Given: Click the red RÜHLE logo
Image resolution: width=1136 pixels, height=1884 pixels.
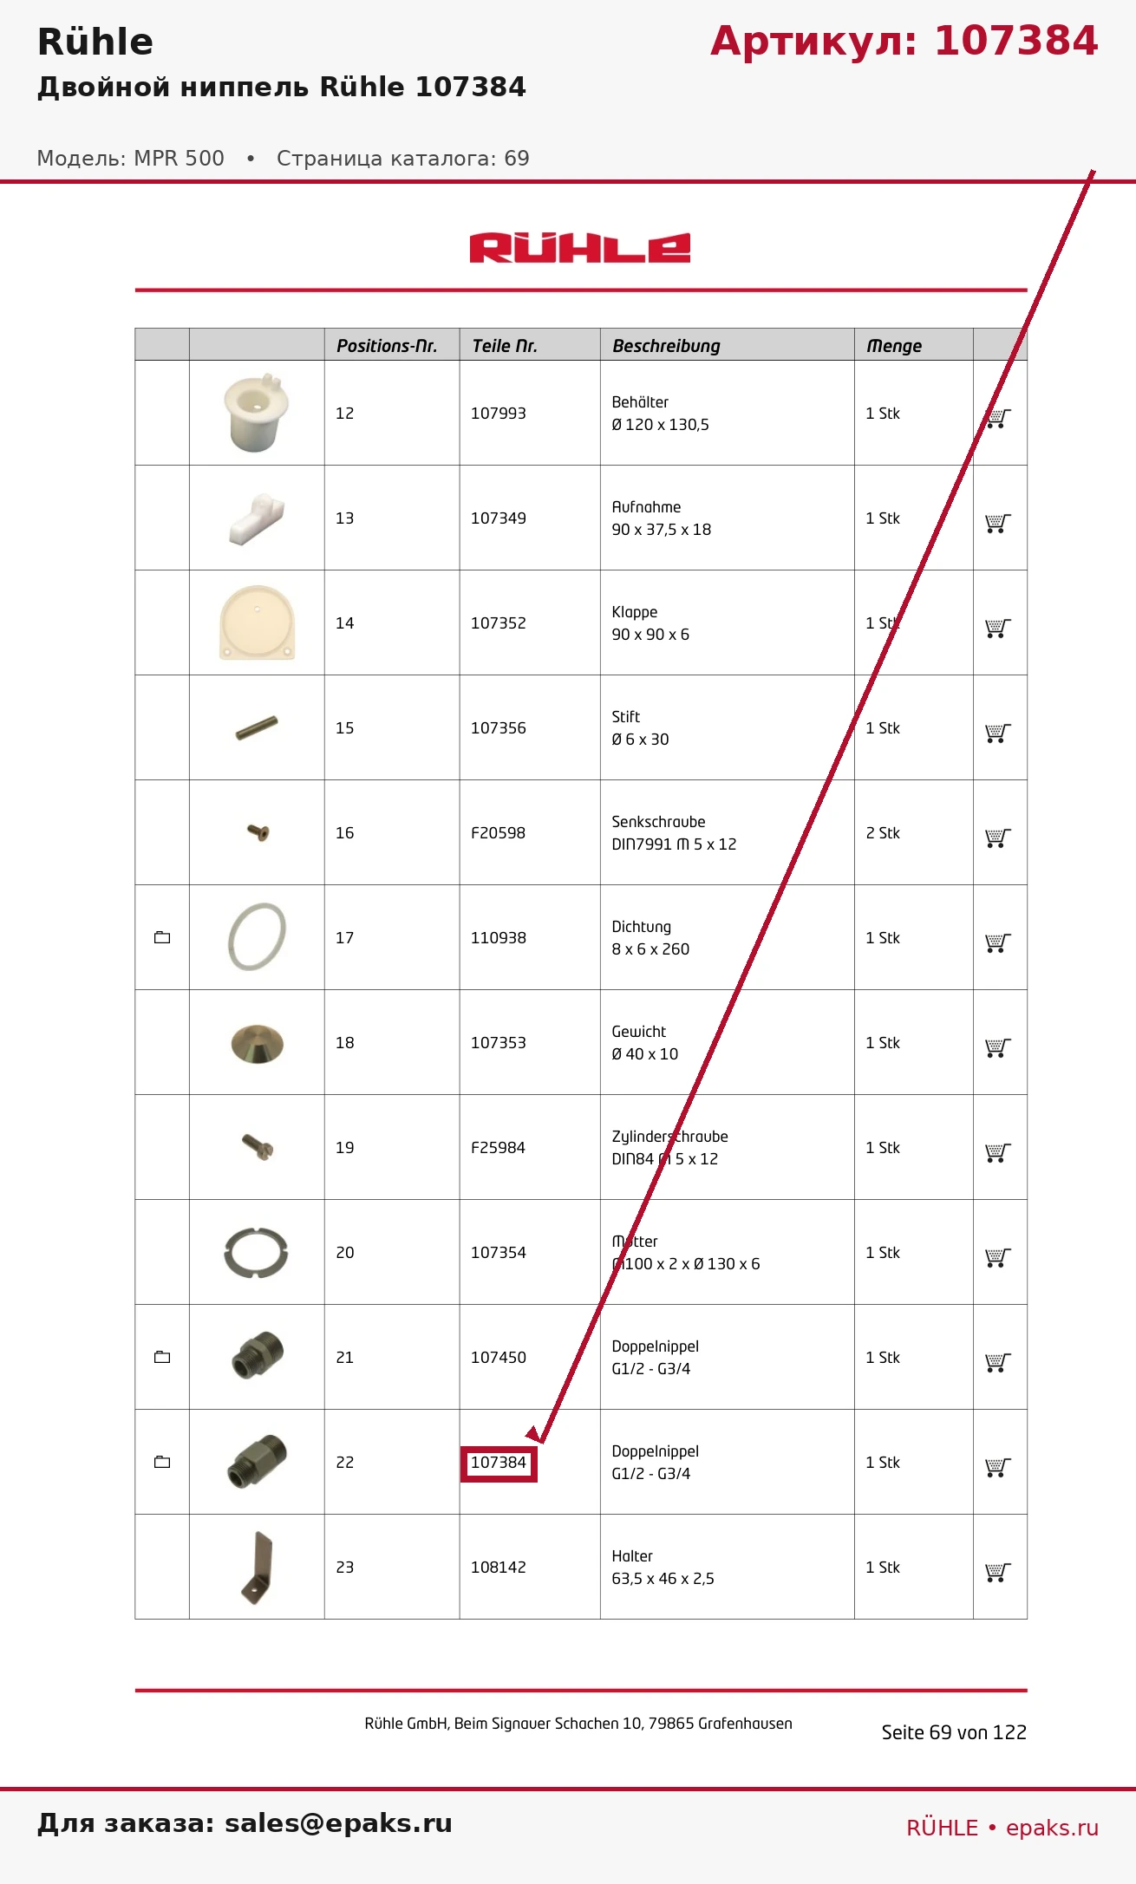Looking at the screenshot, I should tap(580, 248).
